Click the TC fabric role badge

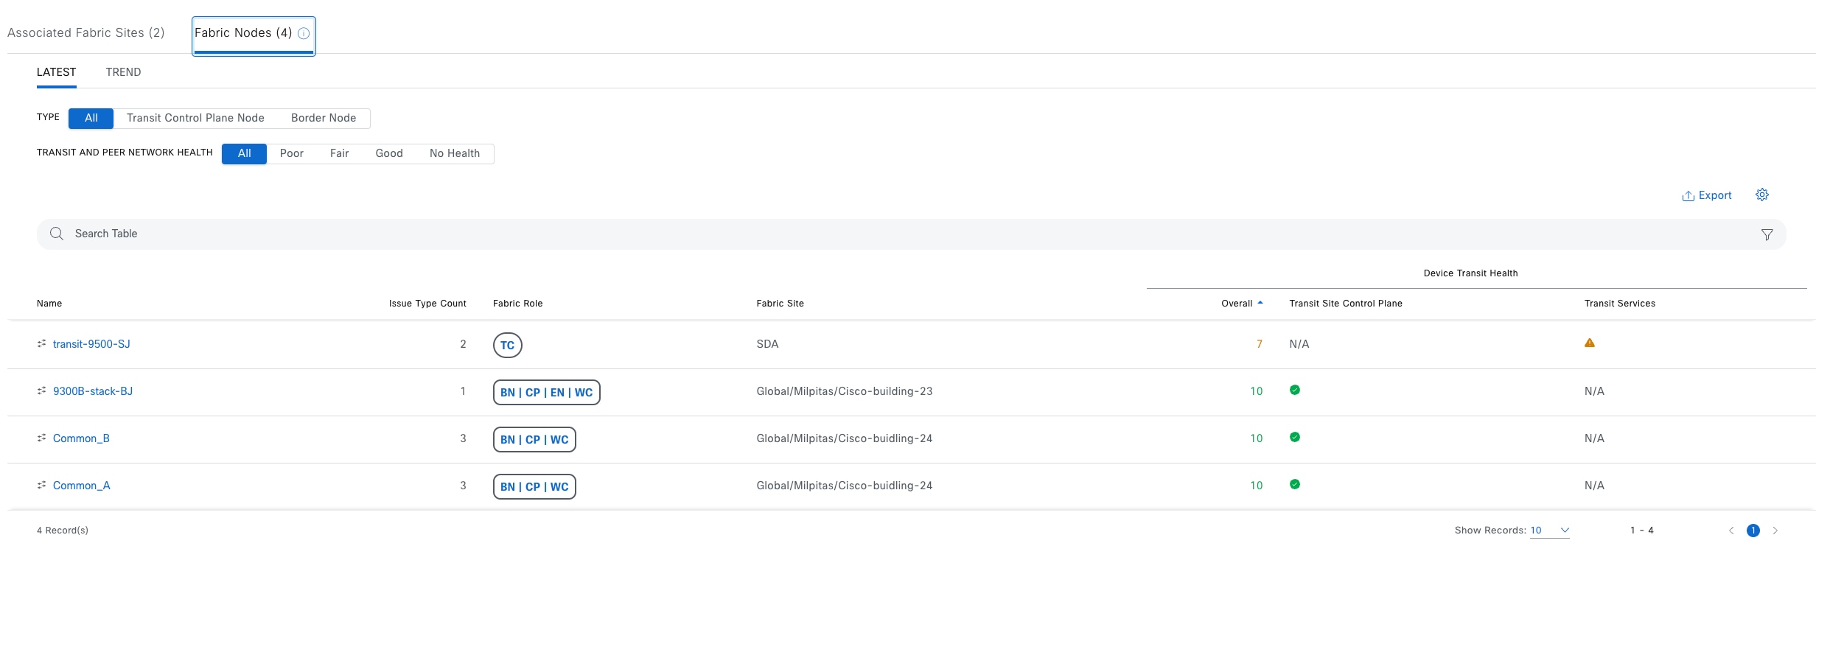507,345
